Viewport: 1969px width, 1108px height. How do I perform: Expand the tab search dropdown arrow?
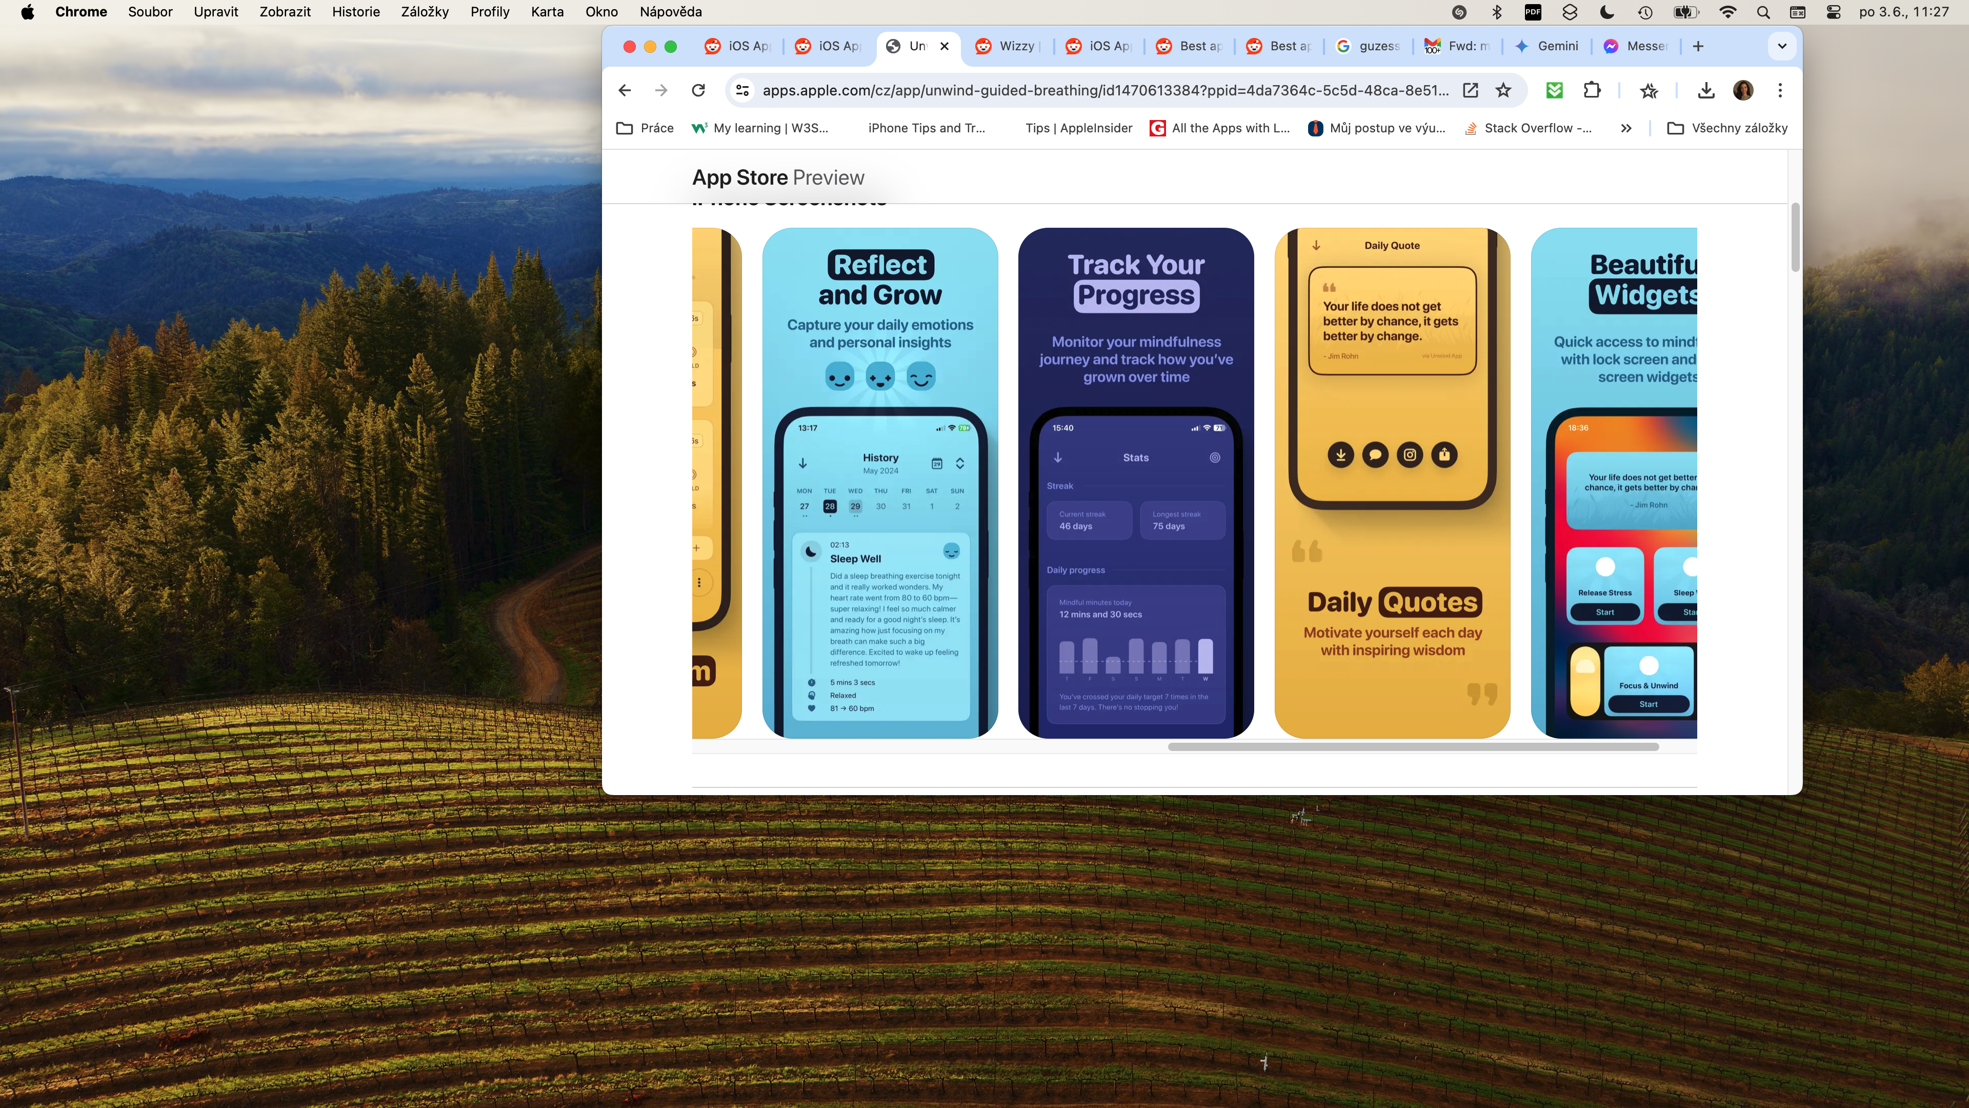(1782, 46)
